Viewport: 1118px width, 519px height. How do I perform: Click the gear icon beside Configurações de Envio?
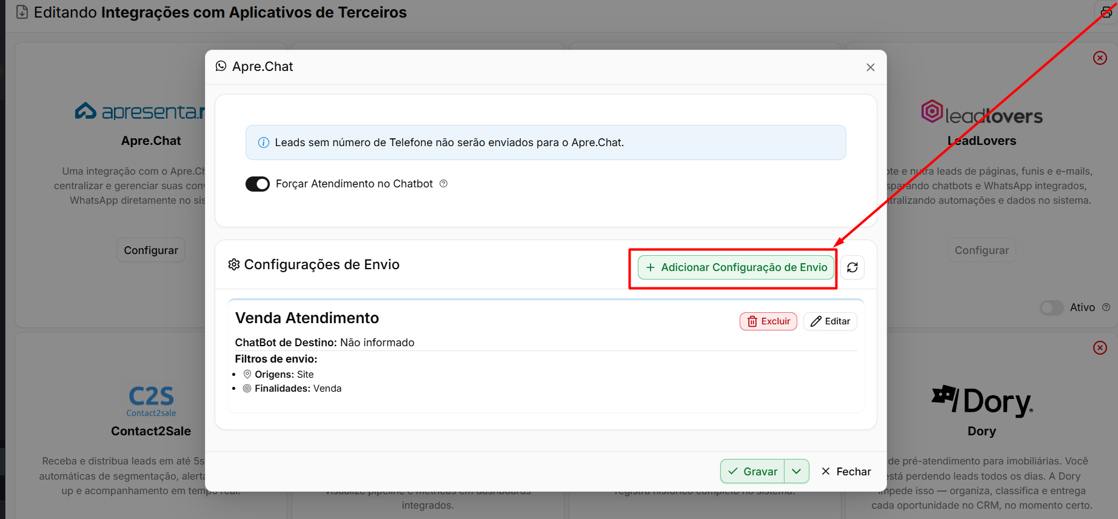pyautogui.click(x=234, y=264)
